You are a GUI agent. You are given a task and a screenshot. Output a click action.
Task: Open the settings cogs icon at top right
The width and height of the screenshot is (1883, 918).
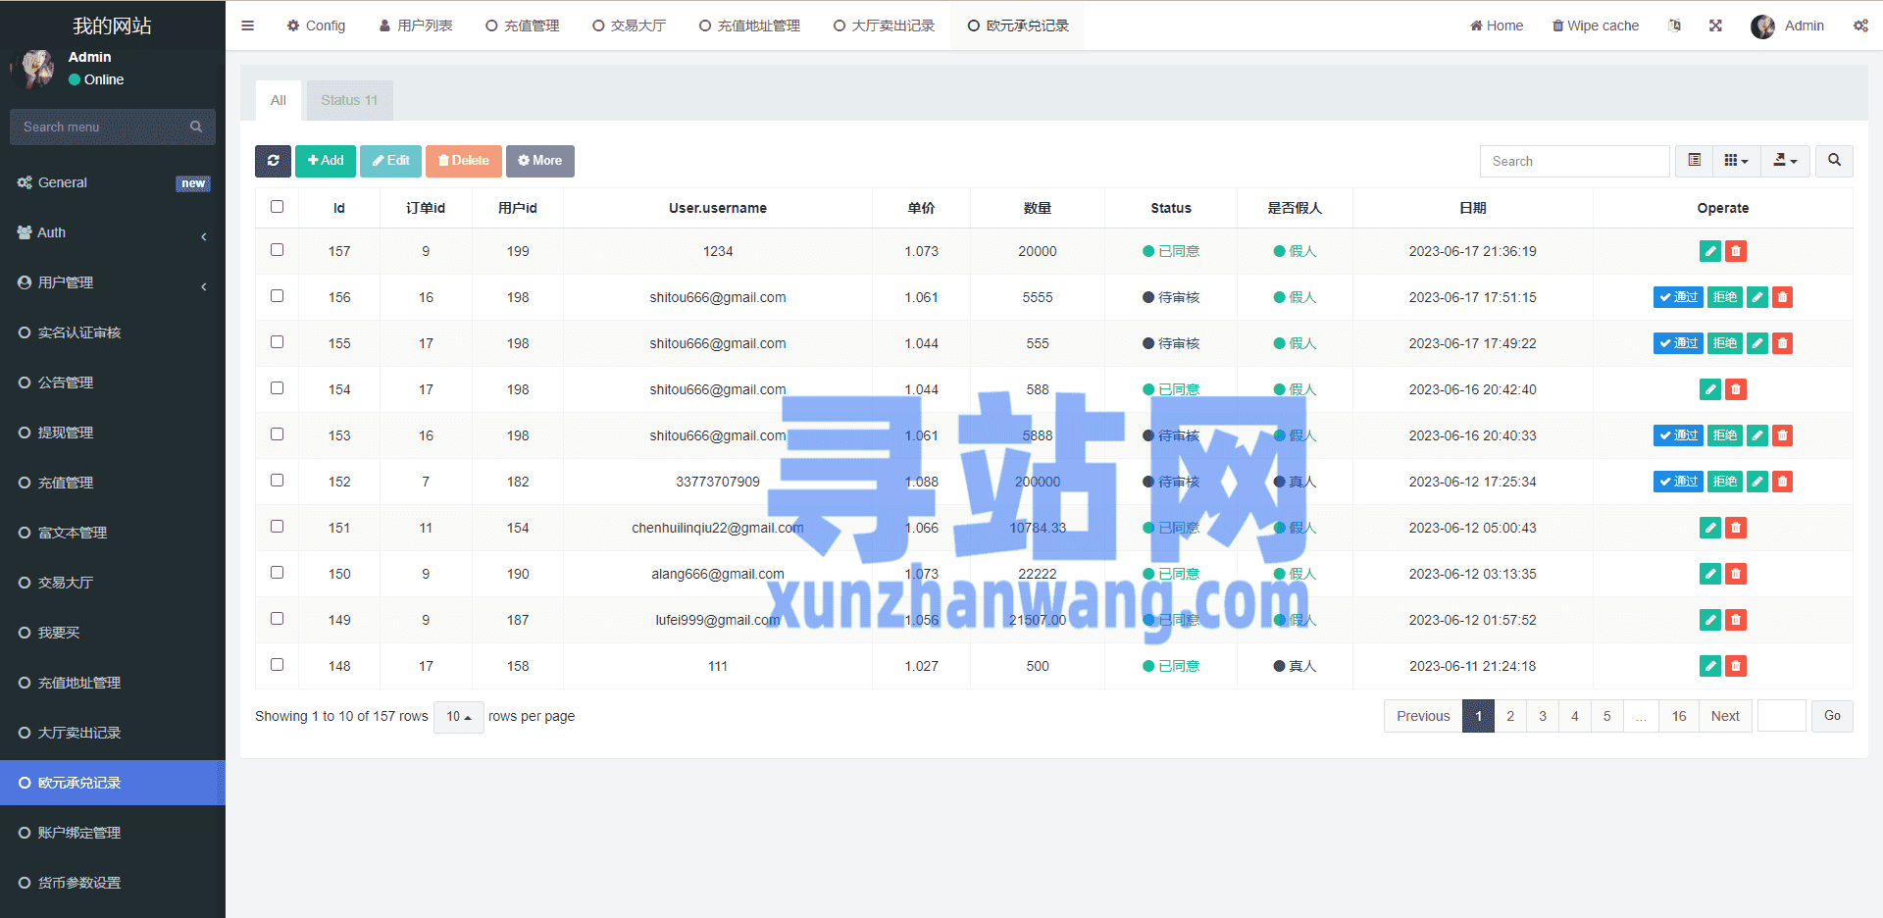(x=1860, y=25)
